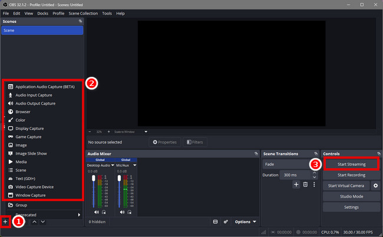Open the Profile menu
The image size is (383, 237).
tap(58, 13)
